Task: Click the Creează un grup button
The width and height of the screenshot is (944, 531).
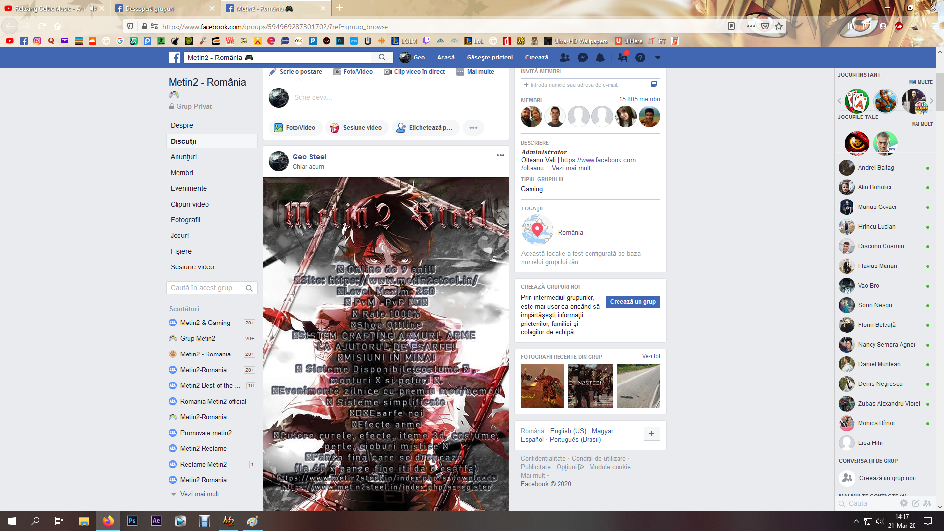Action: coord(633,302)
